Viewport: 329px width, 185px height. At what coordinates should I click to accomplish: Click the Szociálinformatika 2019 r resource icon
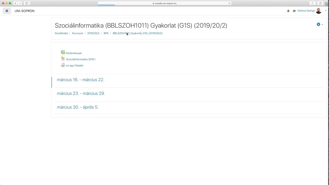(x=63, y=59)
